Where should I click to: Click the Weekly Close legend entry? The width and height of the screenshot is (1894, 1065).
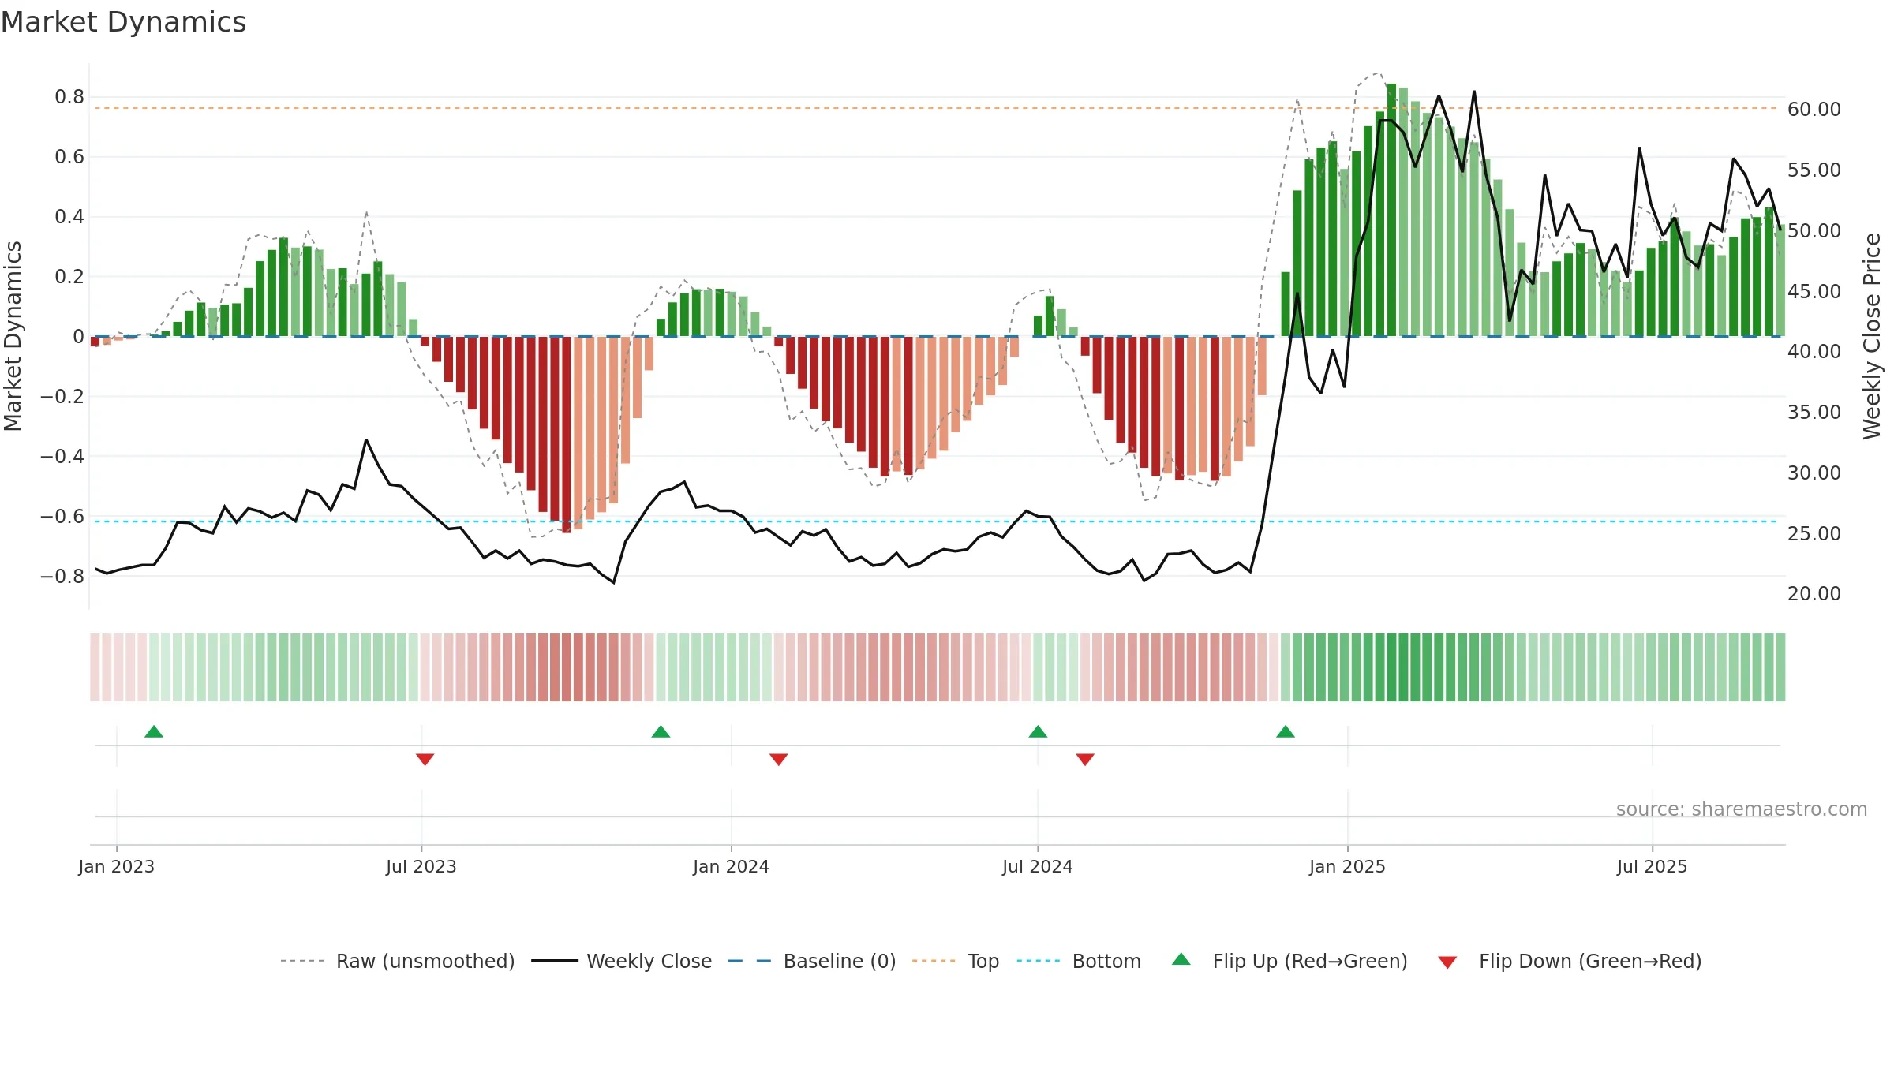click(622, 961)
